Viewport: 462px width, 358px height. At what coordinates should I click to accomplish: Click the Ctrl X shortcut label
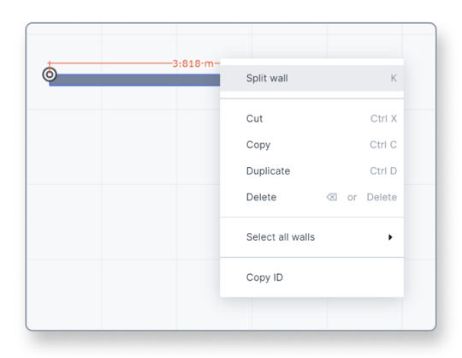(383, 118)
